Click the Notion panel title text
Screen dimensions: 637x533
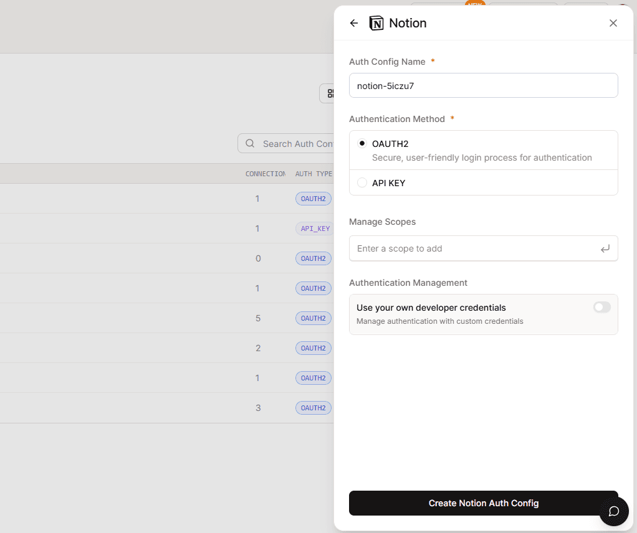[x=408, y=23]
